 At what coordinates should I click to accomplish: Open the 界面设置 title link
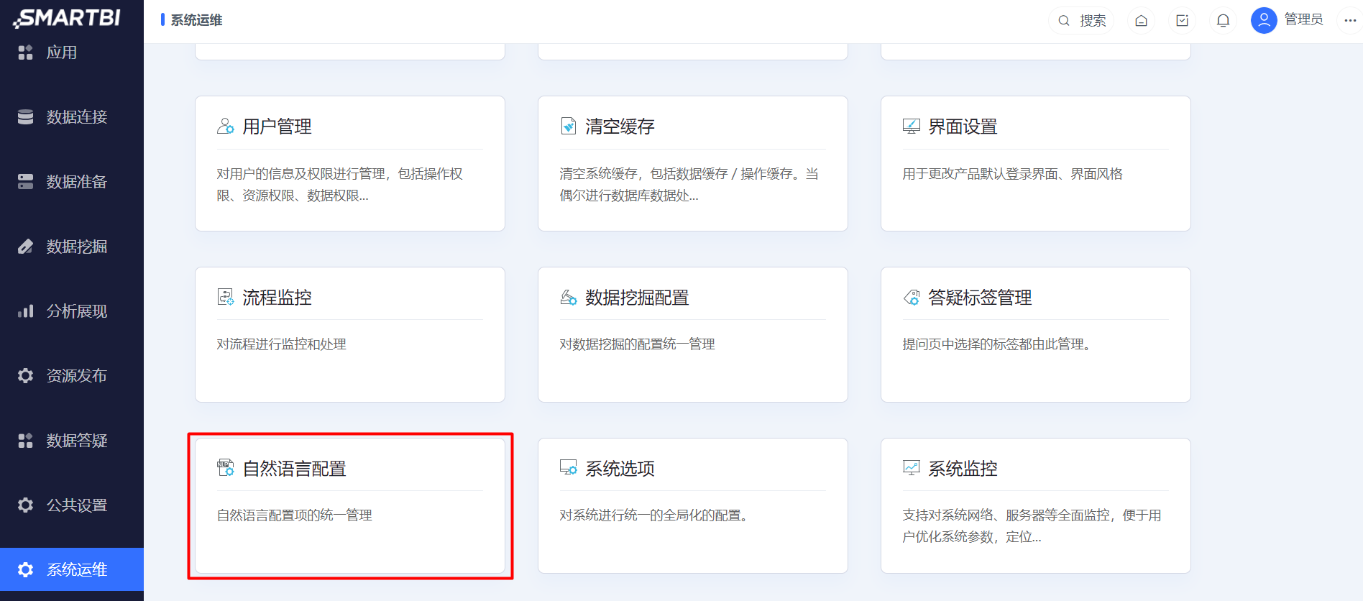tap(963, 127)
